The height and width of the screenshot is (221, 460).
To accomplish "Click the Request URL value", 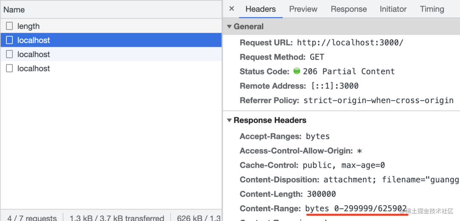I will 350,43.
